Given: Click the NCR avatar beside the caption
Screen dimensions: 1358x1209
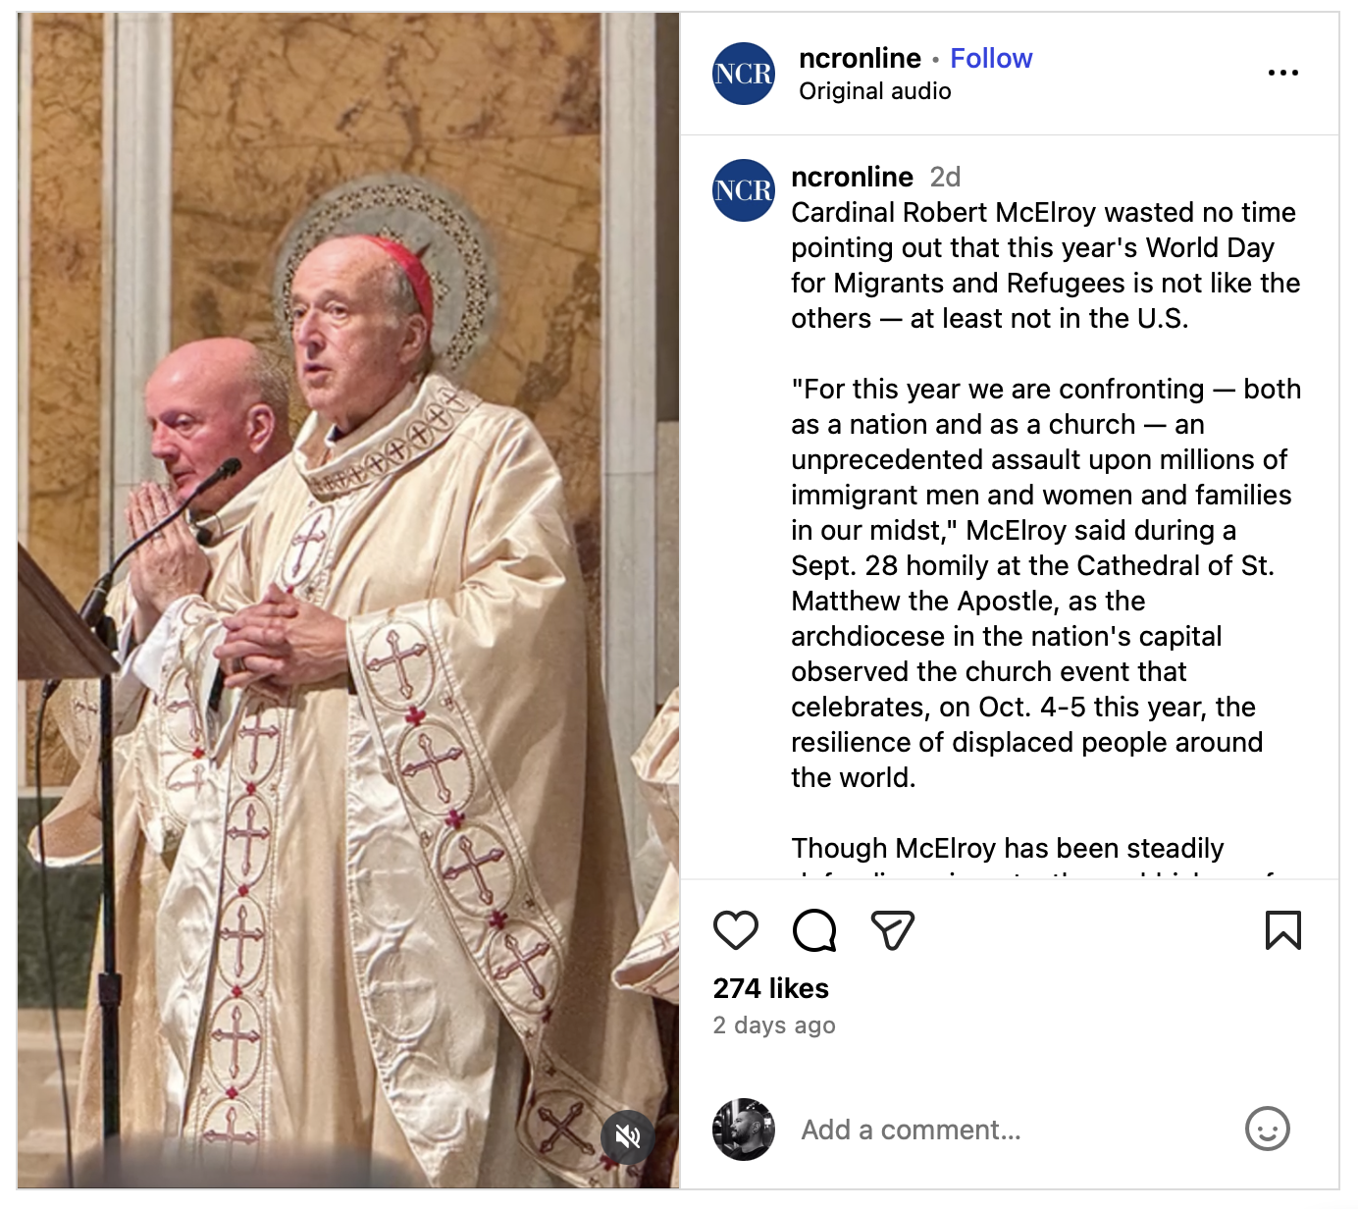Looking at the screenshot, I should tap(744, 190).
